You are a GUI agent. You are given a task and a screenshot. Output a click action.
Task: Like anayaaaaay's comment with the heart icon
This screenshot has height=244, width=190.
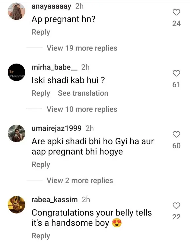click(176, 12)
